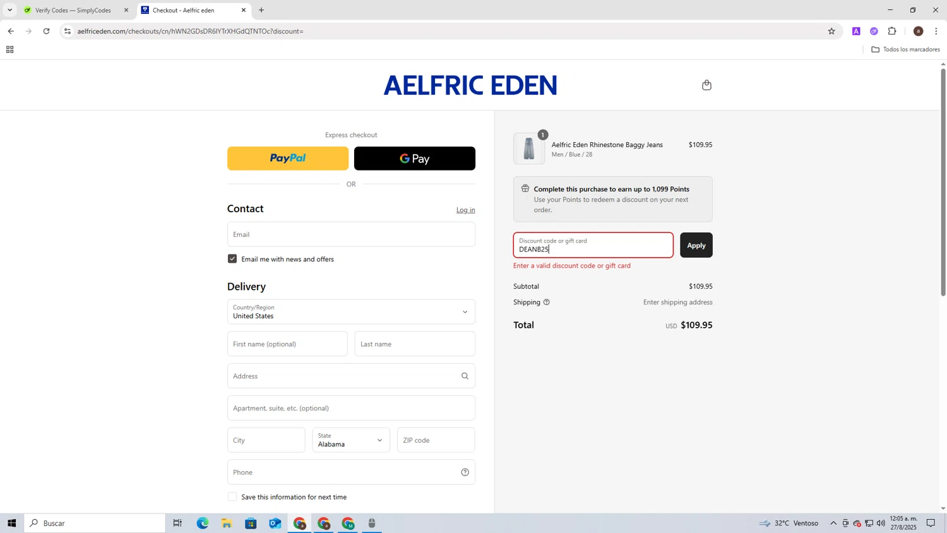The width and height of the screenshot is (947, 533).
Task: Open the tab search dropdown arrow
Action: pyautogui.click(x=9, y=10)
